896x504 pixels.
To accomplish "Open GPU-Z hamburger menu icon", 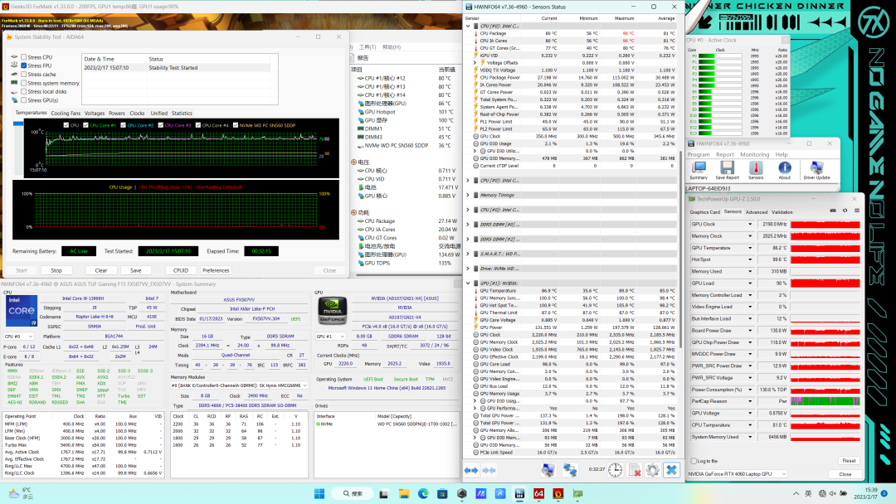I will [x=855, y=211].
